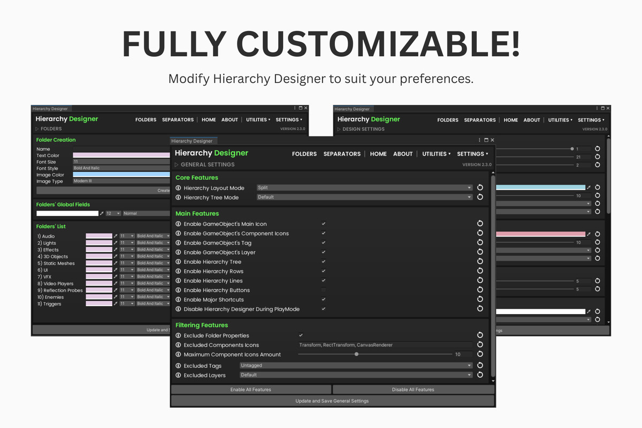The width and height of the screenshot is (642, 428).
Task: Show info for Enable GameObject's Component Icons
Action: (x=178, y=233)
